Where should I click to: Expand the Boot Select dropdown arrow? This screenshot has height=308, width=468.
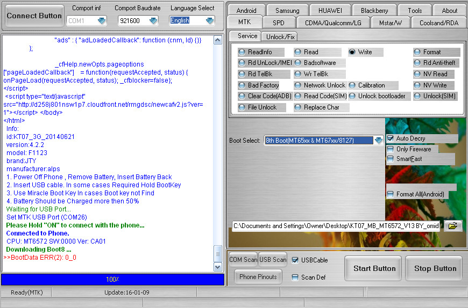[379, 140]
